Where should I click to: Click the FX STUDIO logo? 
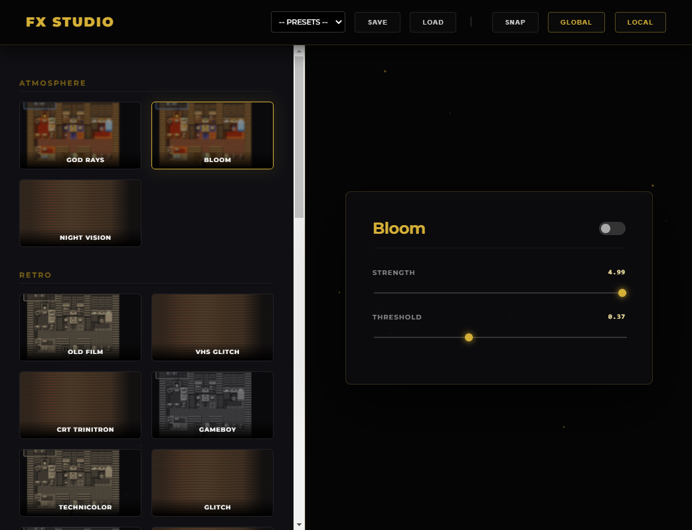(70, 22)
